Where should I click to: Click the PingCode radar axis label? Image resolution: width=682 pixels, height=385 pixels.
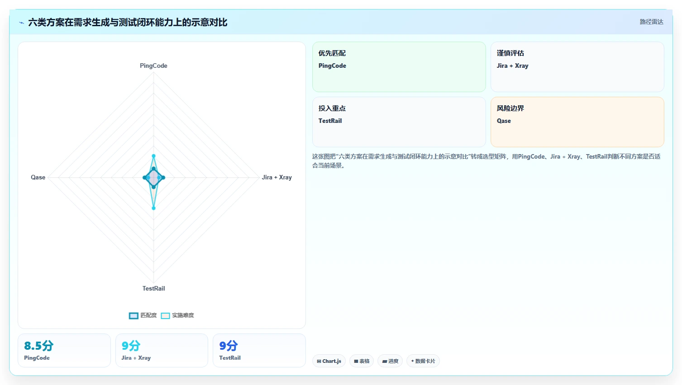[x=153, y=66]
